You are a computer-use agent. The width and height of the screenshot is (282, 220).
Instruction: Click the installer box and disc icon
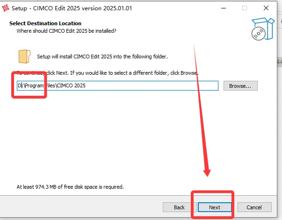pyautogui.click(x=263, y=29)
